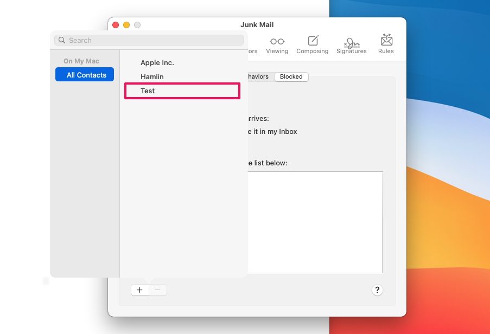
Task: Open the Composing preferences pane
Action: pos(312,44)
